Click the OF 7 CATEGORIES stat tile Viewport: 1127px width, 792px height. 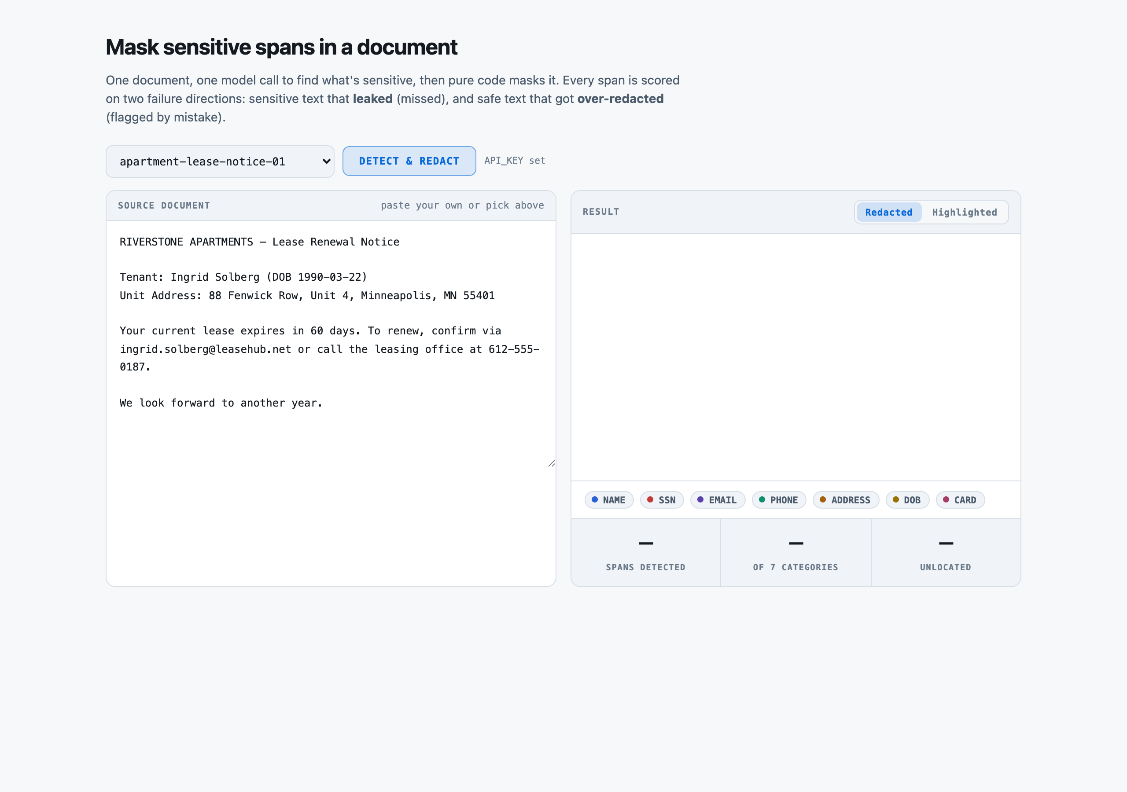point(796,553)
